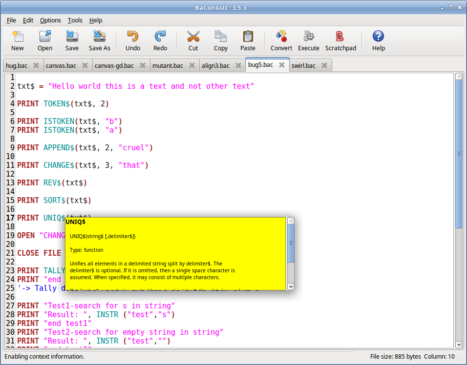Click CHANGE$ on line 11
Screen dimensions: 467x365
[59, 165]
